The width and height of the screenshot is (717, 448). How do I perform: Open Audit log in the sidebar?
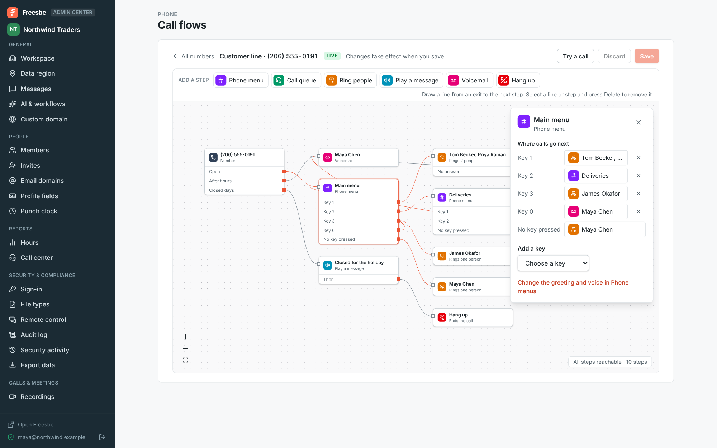(x=57, y=335)
